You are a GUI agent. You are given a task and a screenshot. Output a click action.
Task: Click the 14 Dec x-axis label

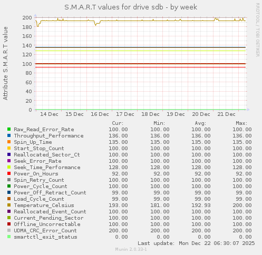[49, 114]
